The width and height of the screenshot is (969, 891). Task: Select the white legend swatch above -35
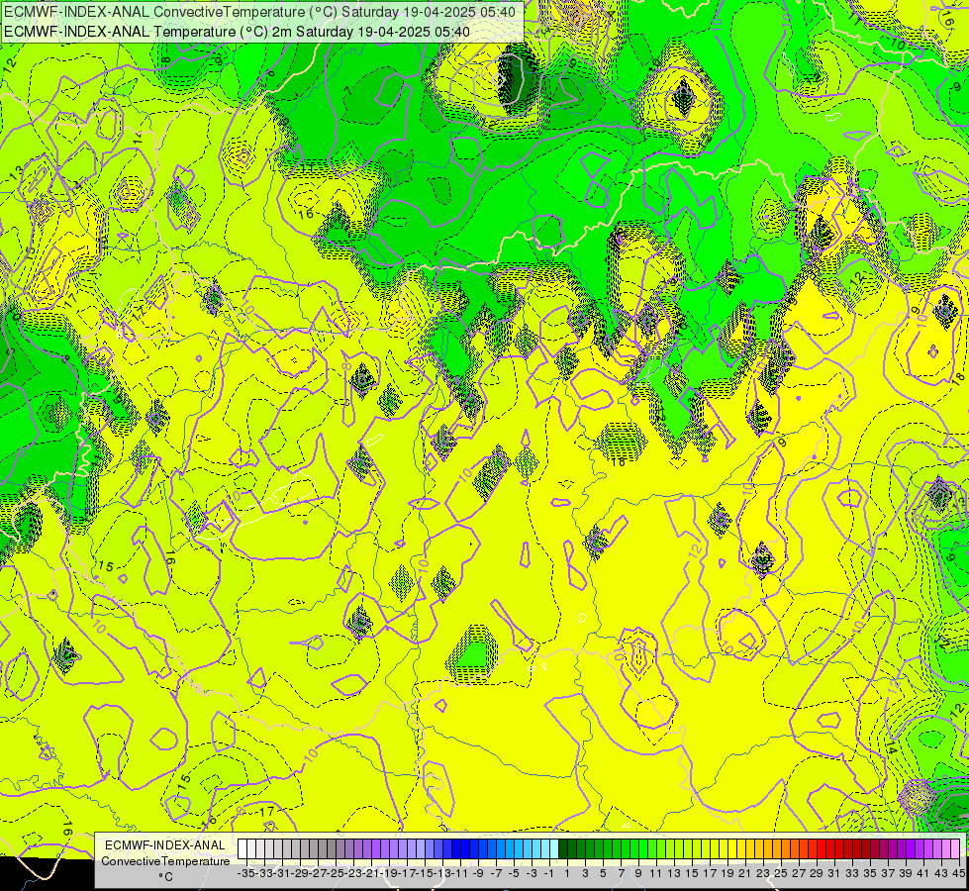coord(242,849)
